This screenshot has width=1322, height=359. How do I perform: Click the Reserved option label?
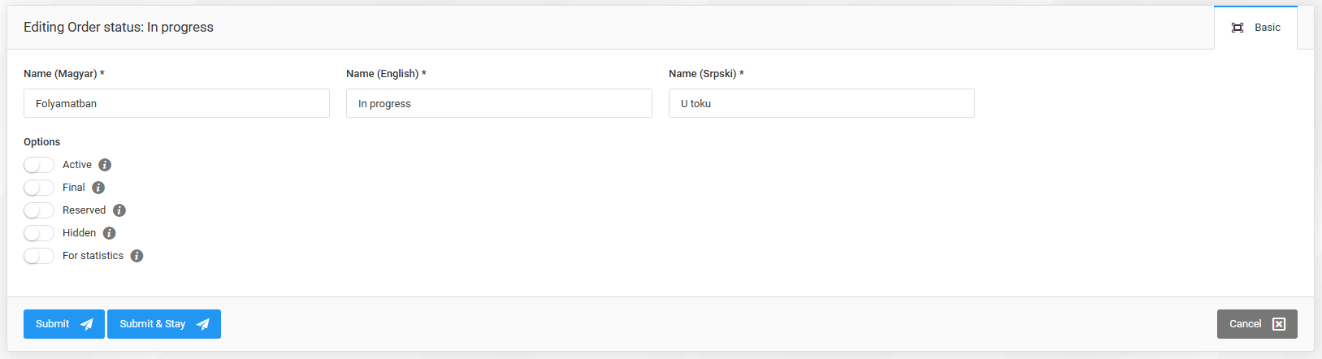[85, 210]
